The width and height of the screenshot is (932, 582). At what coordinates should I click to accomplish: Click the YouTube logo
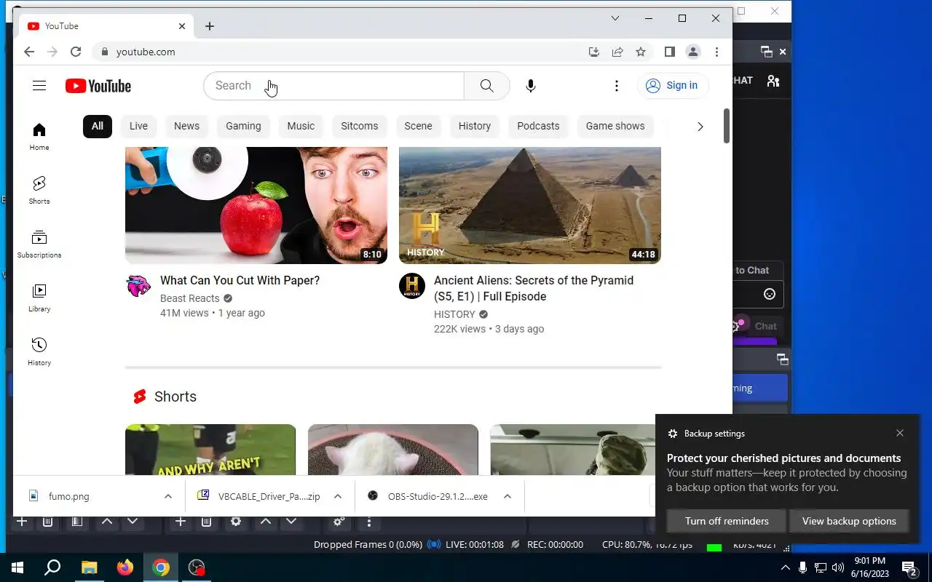tap(98, 86)
